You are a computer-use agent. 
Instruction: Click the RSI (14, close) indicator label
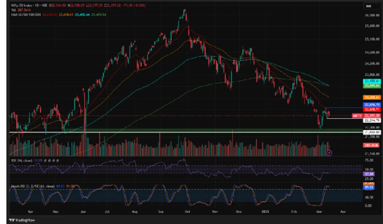point(21,160)
